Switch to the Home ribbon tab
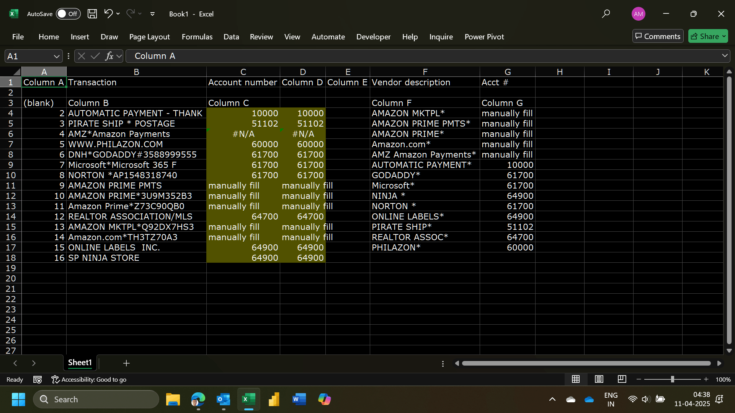The image size is (735, 413). 49,37
